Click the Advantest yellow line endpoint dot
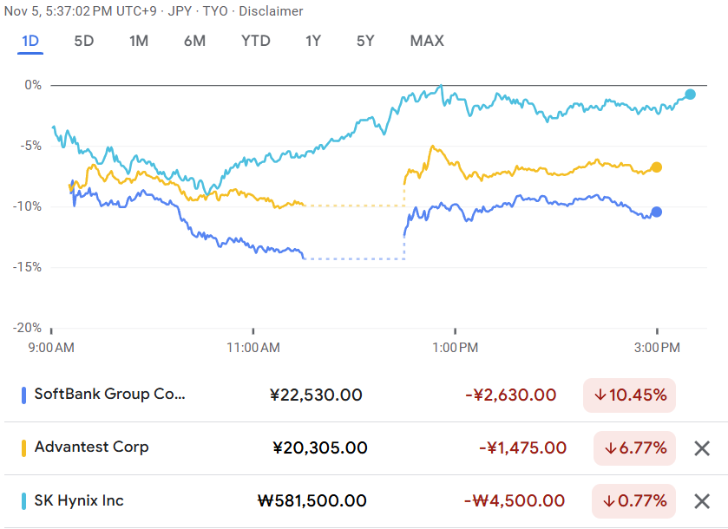728x529 pixels. 656,167
